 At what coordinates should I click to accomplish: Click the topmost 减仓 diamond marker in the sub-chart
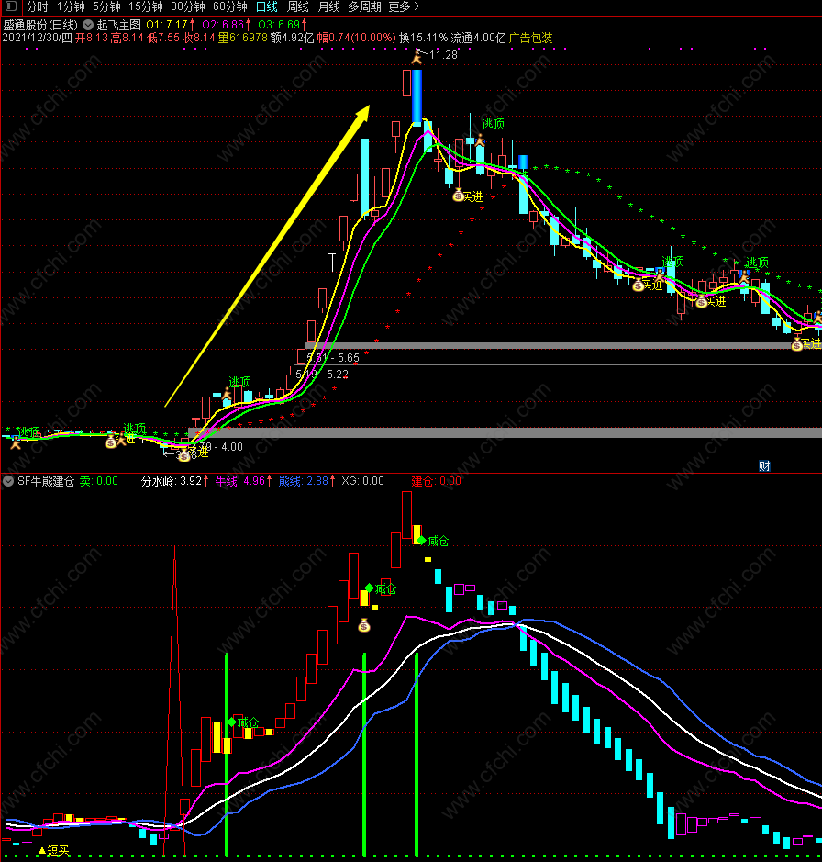point(421,541)
